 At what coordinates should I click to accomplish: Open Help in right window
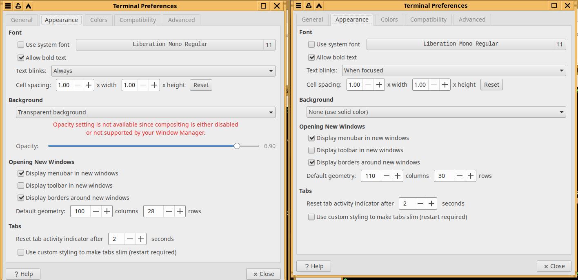(x=313, y=266)
